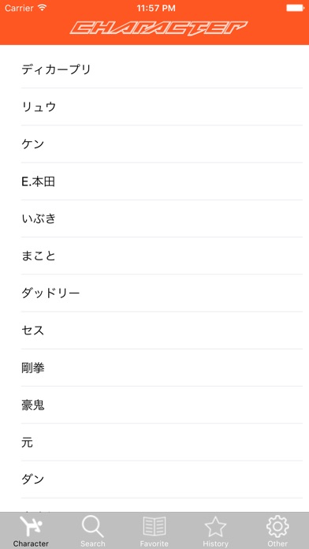Select いぶき from the list

[154, 218]
